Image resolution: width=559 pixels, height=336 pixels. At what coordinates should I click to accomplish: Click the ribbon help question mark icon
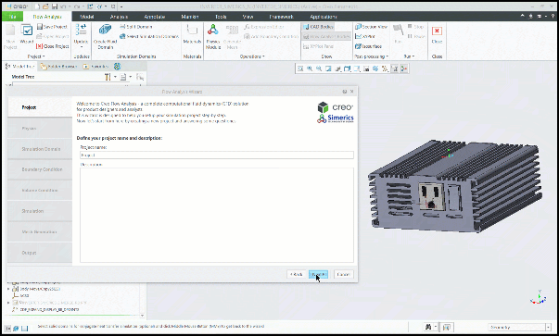point(553,17)
